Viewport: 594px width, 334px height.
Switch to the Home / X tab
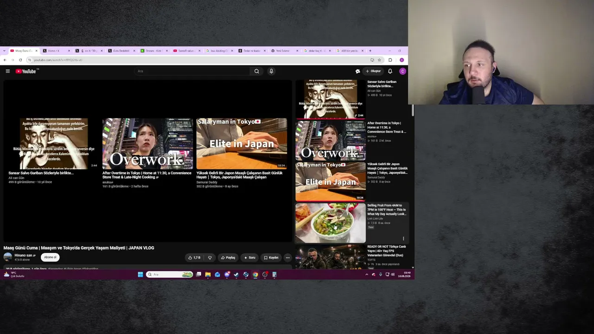point(56,51)
